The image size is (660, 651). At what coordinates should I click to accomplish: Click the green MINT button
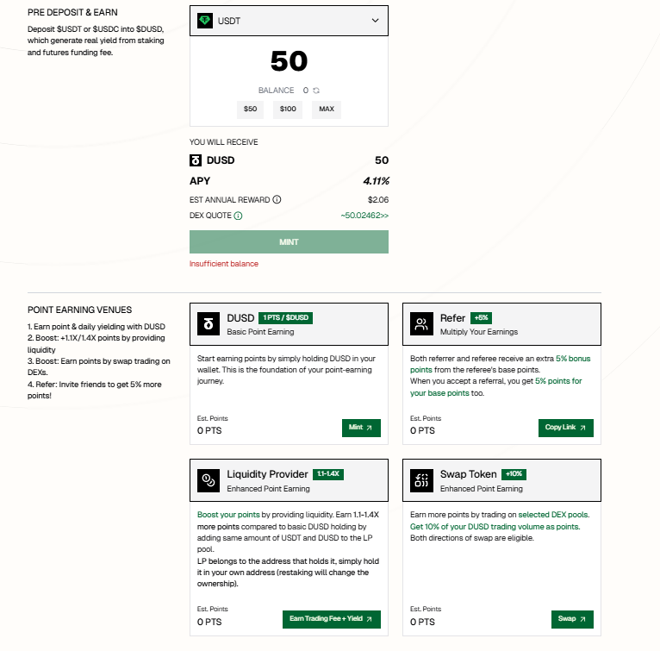(289, 242)
